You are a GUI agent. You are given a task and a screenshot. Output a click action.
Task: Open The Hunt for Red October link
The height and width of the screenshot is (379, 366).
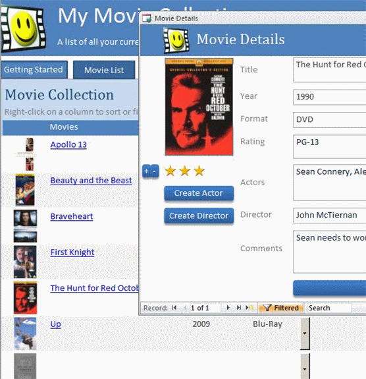click(x=94, y=288)
